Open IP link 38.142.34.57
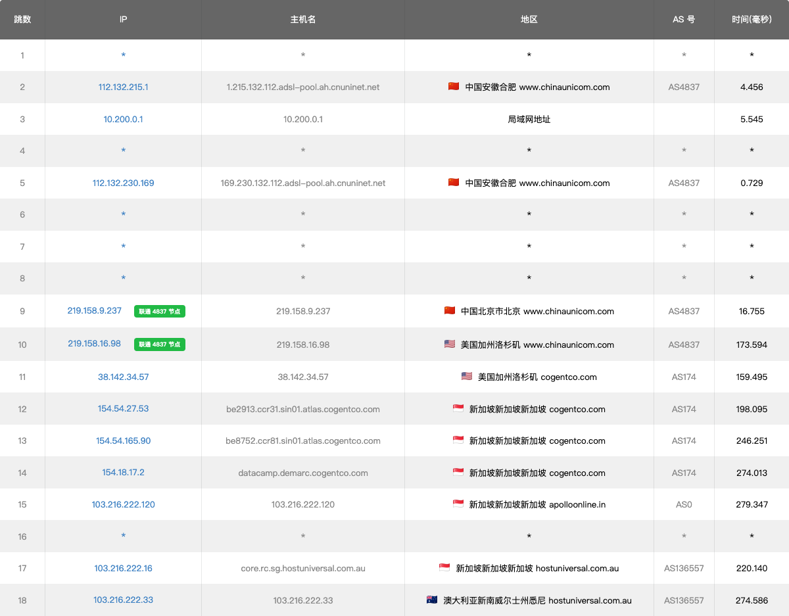 click(124, 377)
